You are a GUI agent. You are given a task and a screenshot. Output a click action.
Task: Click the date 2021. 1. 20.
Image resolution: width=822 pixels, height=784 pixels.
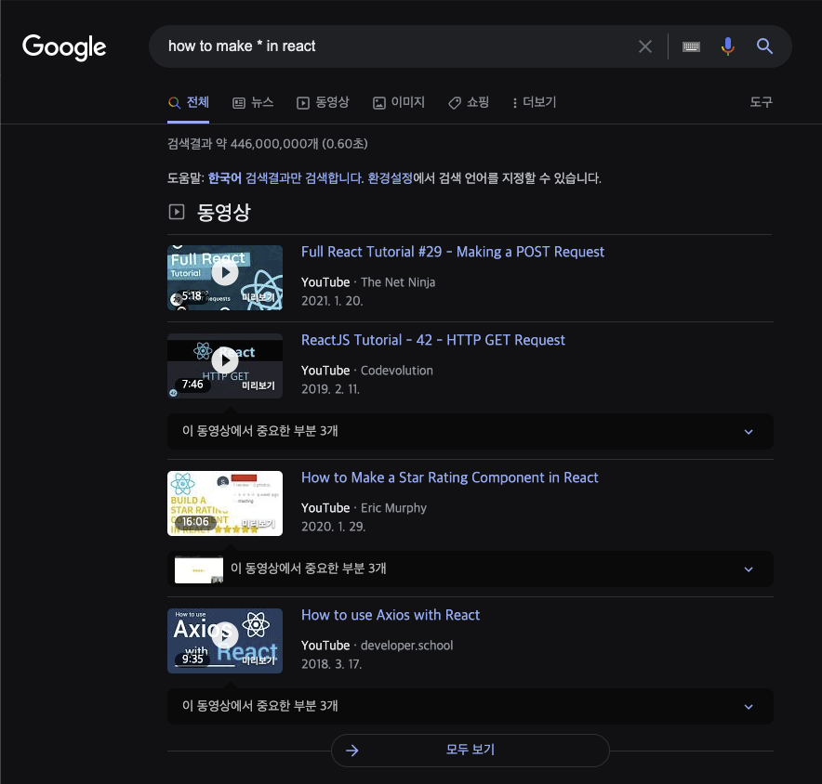coord(332,301)
